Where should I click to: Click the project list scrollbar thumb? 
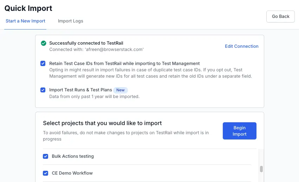click(x=261, y=169)
